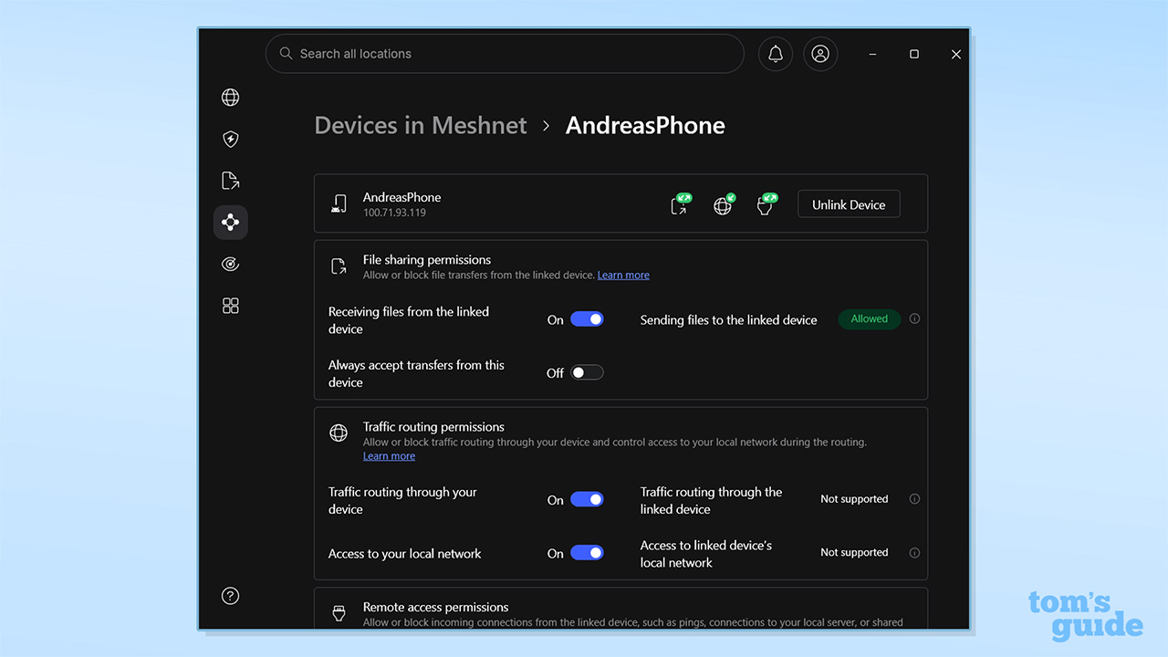Image resolution: width=1168 pixels, height=657 pixels.
Task: Toggle off receiving files from the linked device
Action: click(587, 318)
